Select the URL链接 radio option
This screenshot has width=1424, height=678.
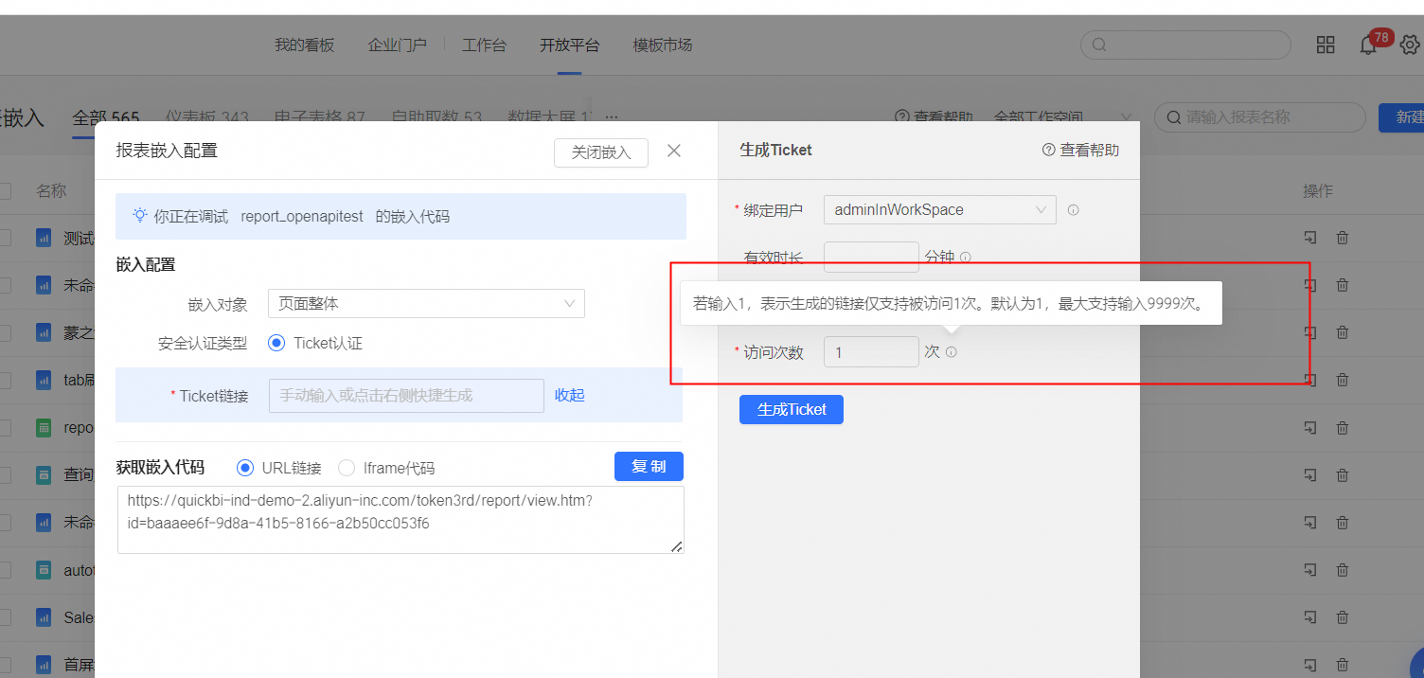coord(245,468)
